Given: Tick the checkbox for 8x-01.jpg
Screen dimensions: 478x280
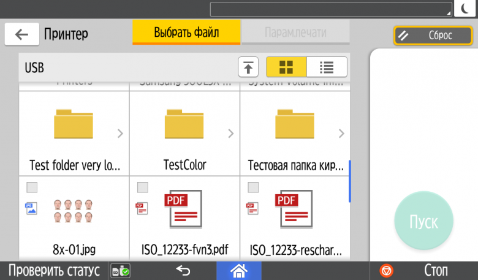Looking at the screenshot, I should [x=32, y=187].
